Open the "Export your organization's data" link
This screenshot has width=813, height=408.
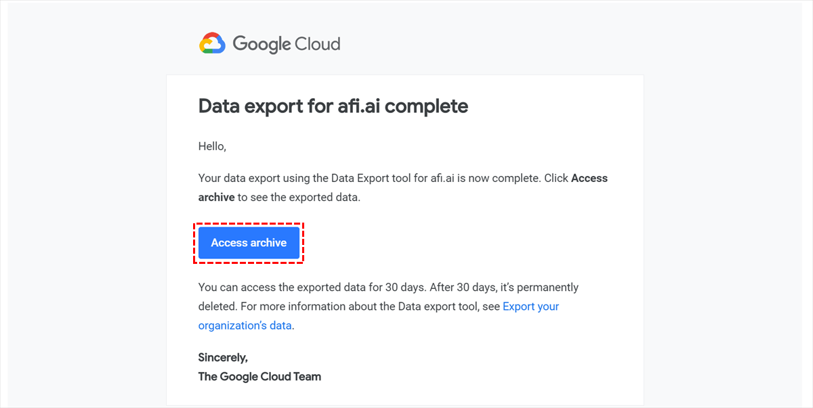[x=530, y=307]
